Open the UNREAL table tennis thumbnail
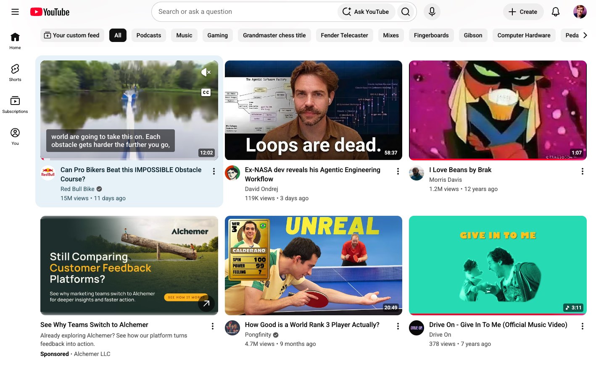This screenshot has height=369, width=596. tap(314, 265)
